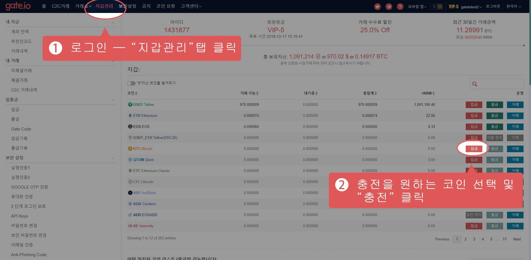This screenshot has width=531, height=260.
Task: Collapse the 입출금 sidebar section
Action: (113, 100)
